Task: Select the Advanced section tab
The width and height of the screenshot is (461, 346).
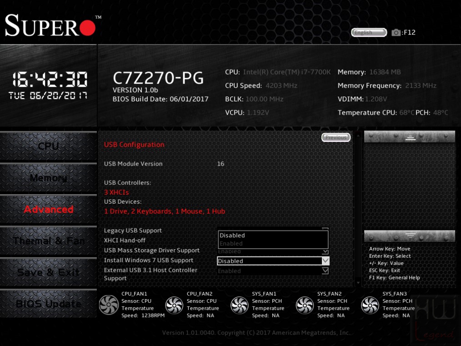Action: [49, 209]
